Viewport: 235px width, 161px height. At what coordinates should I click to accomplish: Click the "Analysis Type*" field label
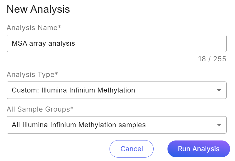[x=32, y=75]
